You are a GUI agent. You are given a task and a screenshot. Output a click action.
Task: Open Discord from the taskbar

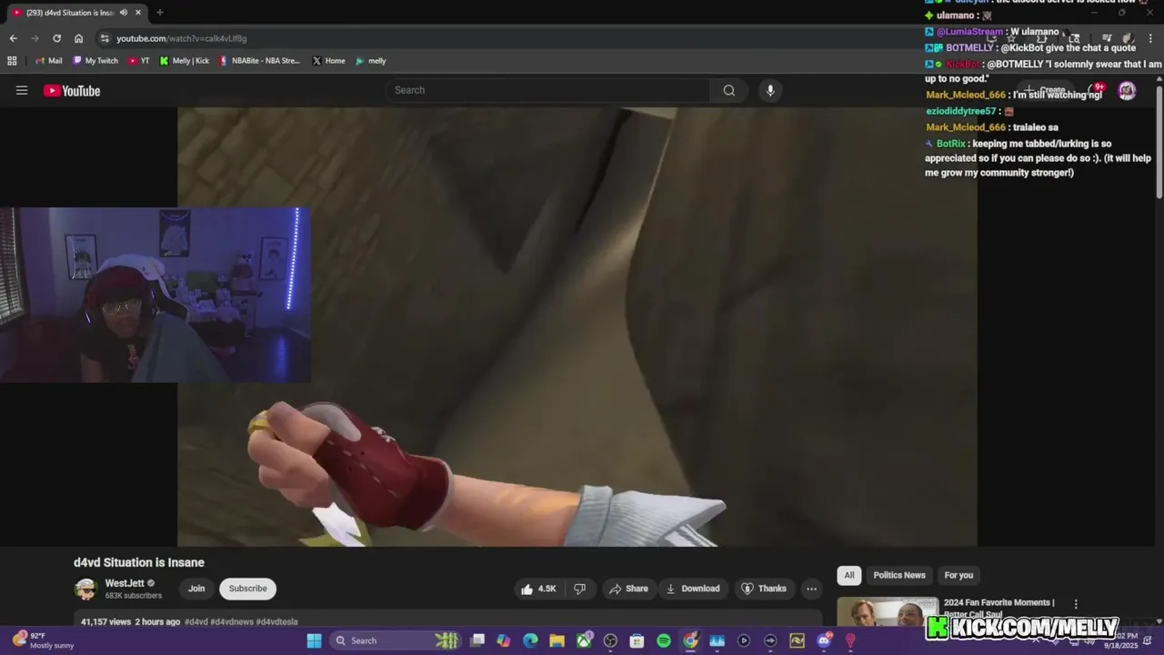coord(824,640)
